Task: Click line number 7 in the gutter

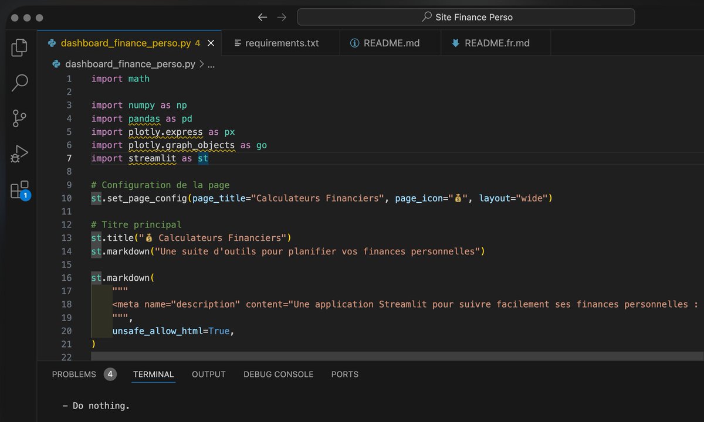Action: (x=69, y=158)
